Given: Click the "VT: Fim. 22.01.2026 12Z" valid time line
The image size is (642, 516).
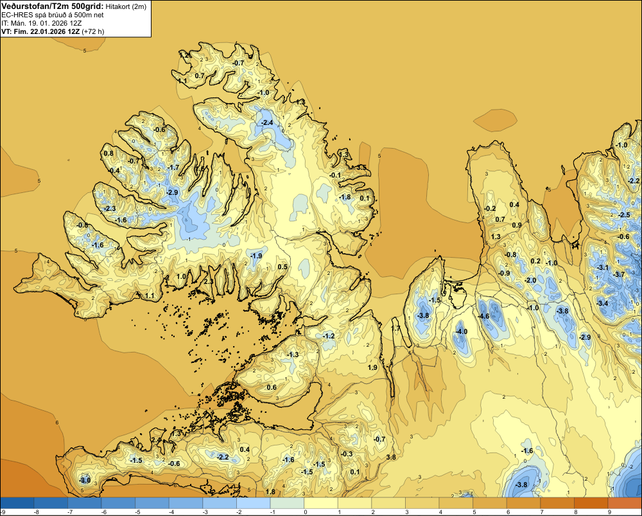Looking at the screenshot, I should 40,31.
